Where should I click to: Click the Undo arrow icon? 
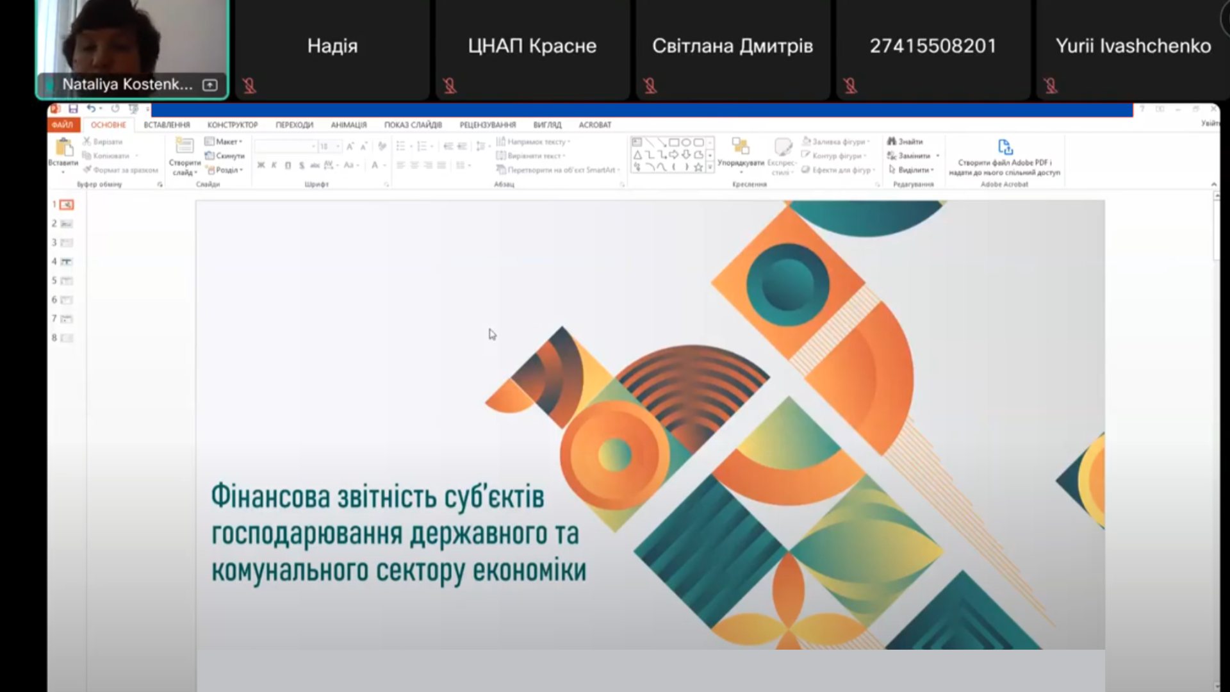pyautogui.click(x=91, y=109)
